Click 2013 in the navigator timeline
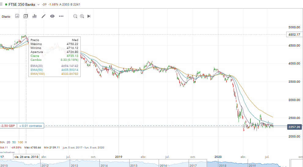This screenshot has height=167, width=303. point(74,165)
